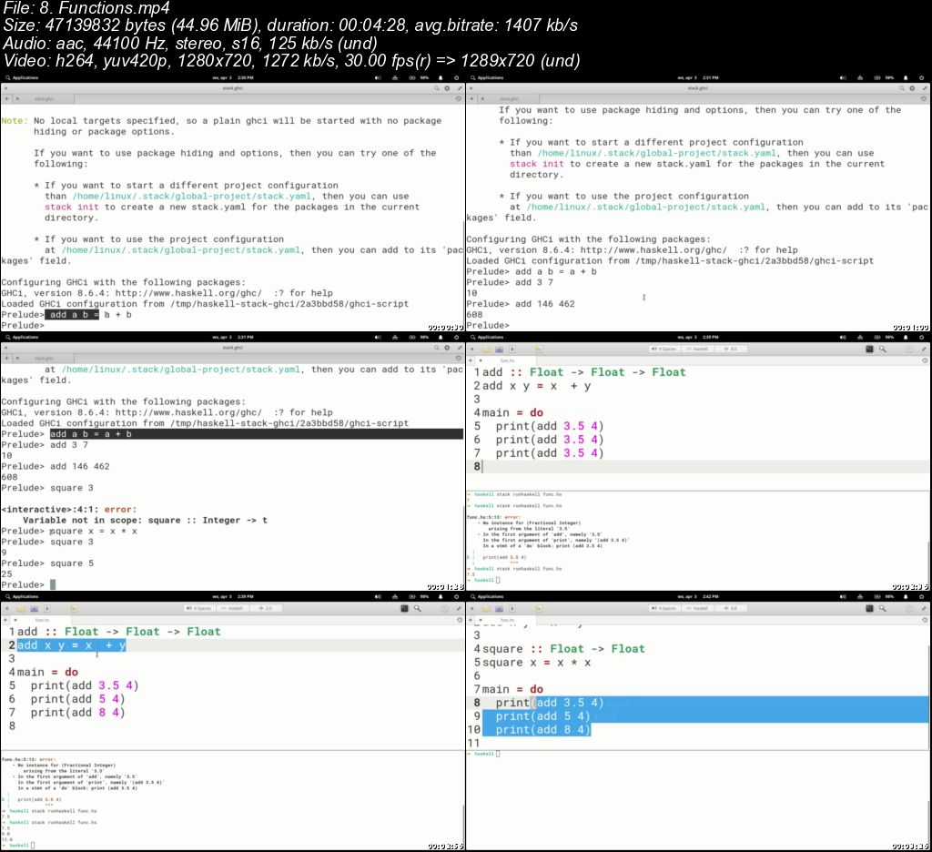Click highlighted 'add x y = x + y' in bottom-left frame
932x852 pixels.
(71, 645)
